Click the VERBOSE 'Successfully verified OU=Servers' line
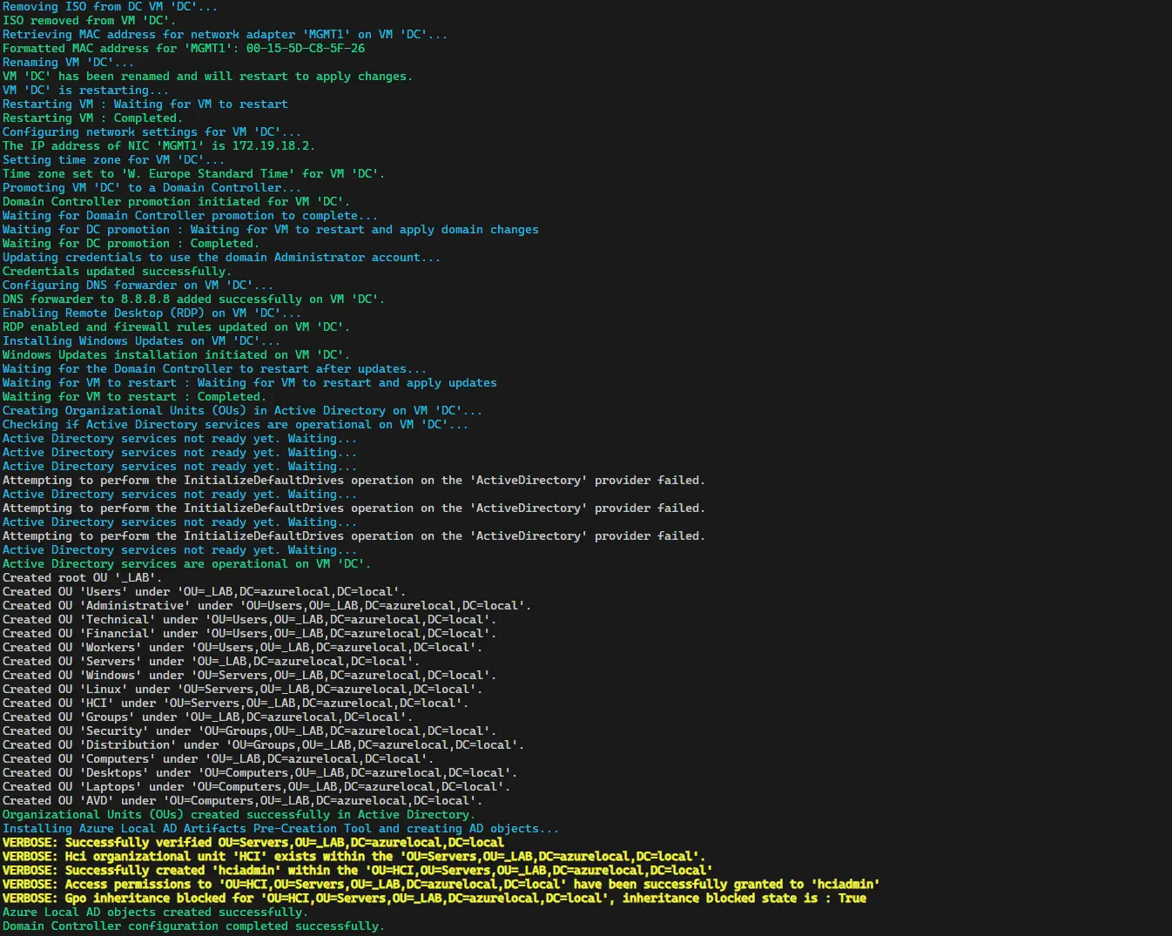Image resolution: width=1172 pixels, height=936 pixels. click(253, 843)
